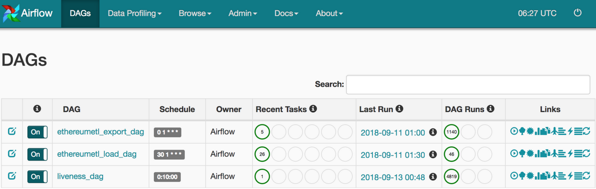This screenshot has width=596, height=189.
Task: Open Landing Times plane icon for ethereumetl_load_dag
Action: (554, 154)
